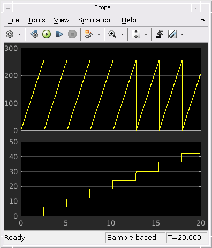Screen dimensions: 212x248
Task: Select the Zoom magnifier tool
Action: 112,34
